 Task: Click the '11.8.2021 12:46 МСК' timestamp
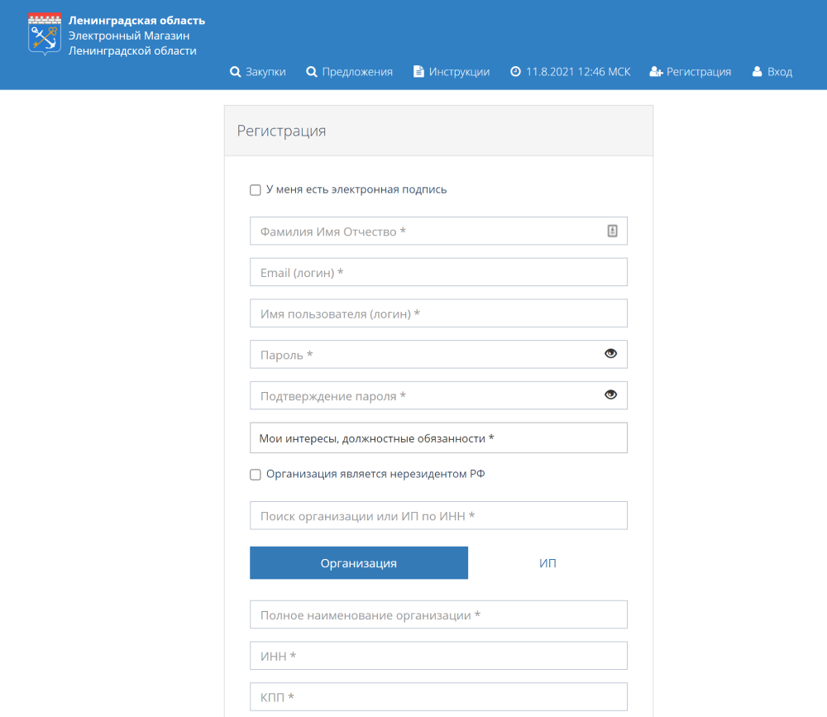pyautogui.click(x=578, y=72)
